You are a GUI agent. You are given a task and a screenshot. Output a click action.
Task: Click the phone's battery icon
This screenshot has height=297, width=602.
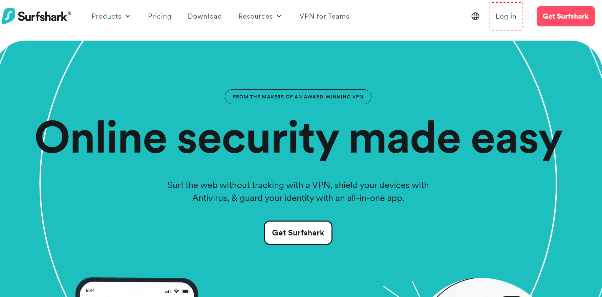coord(186,291)
